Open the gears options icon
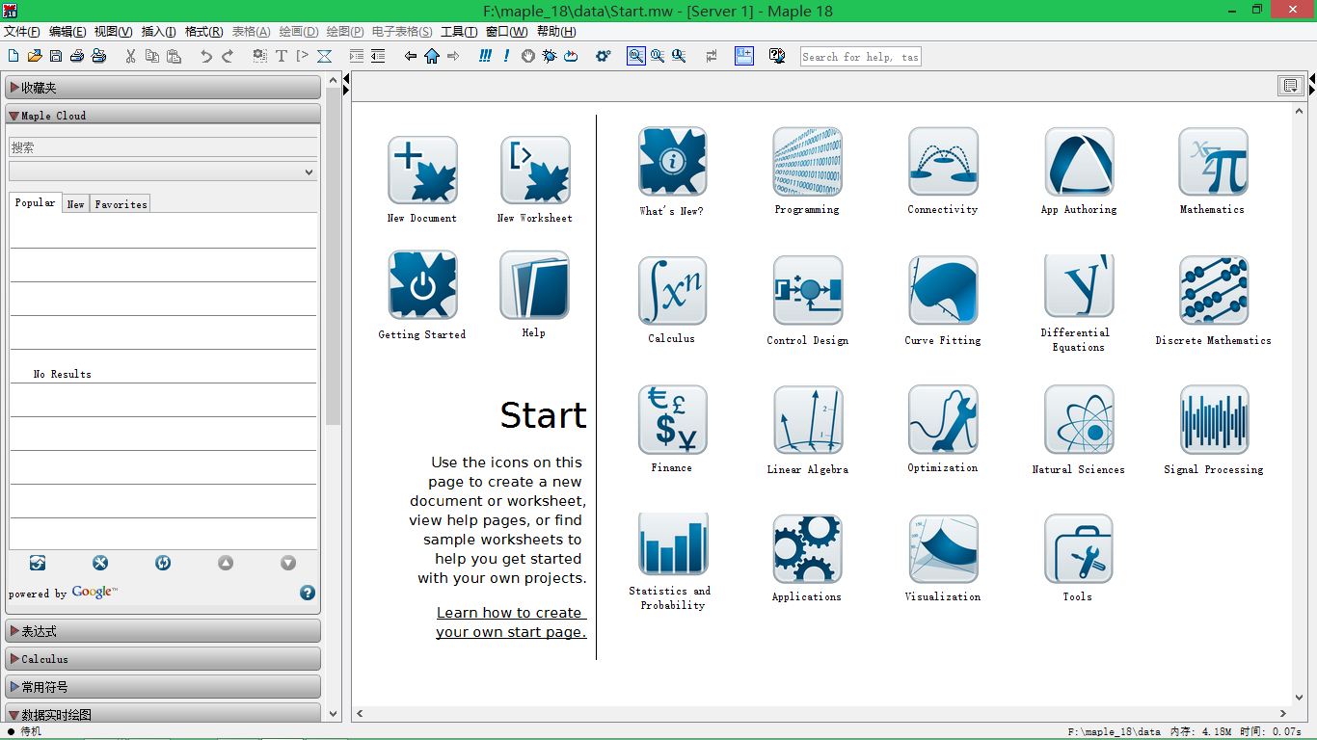This screenshot has height=740, width=1317. tap(604, 57)
